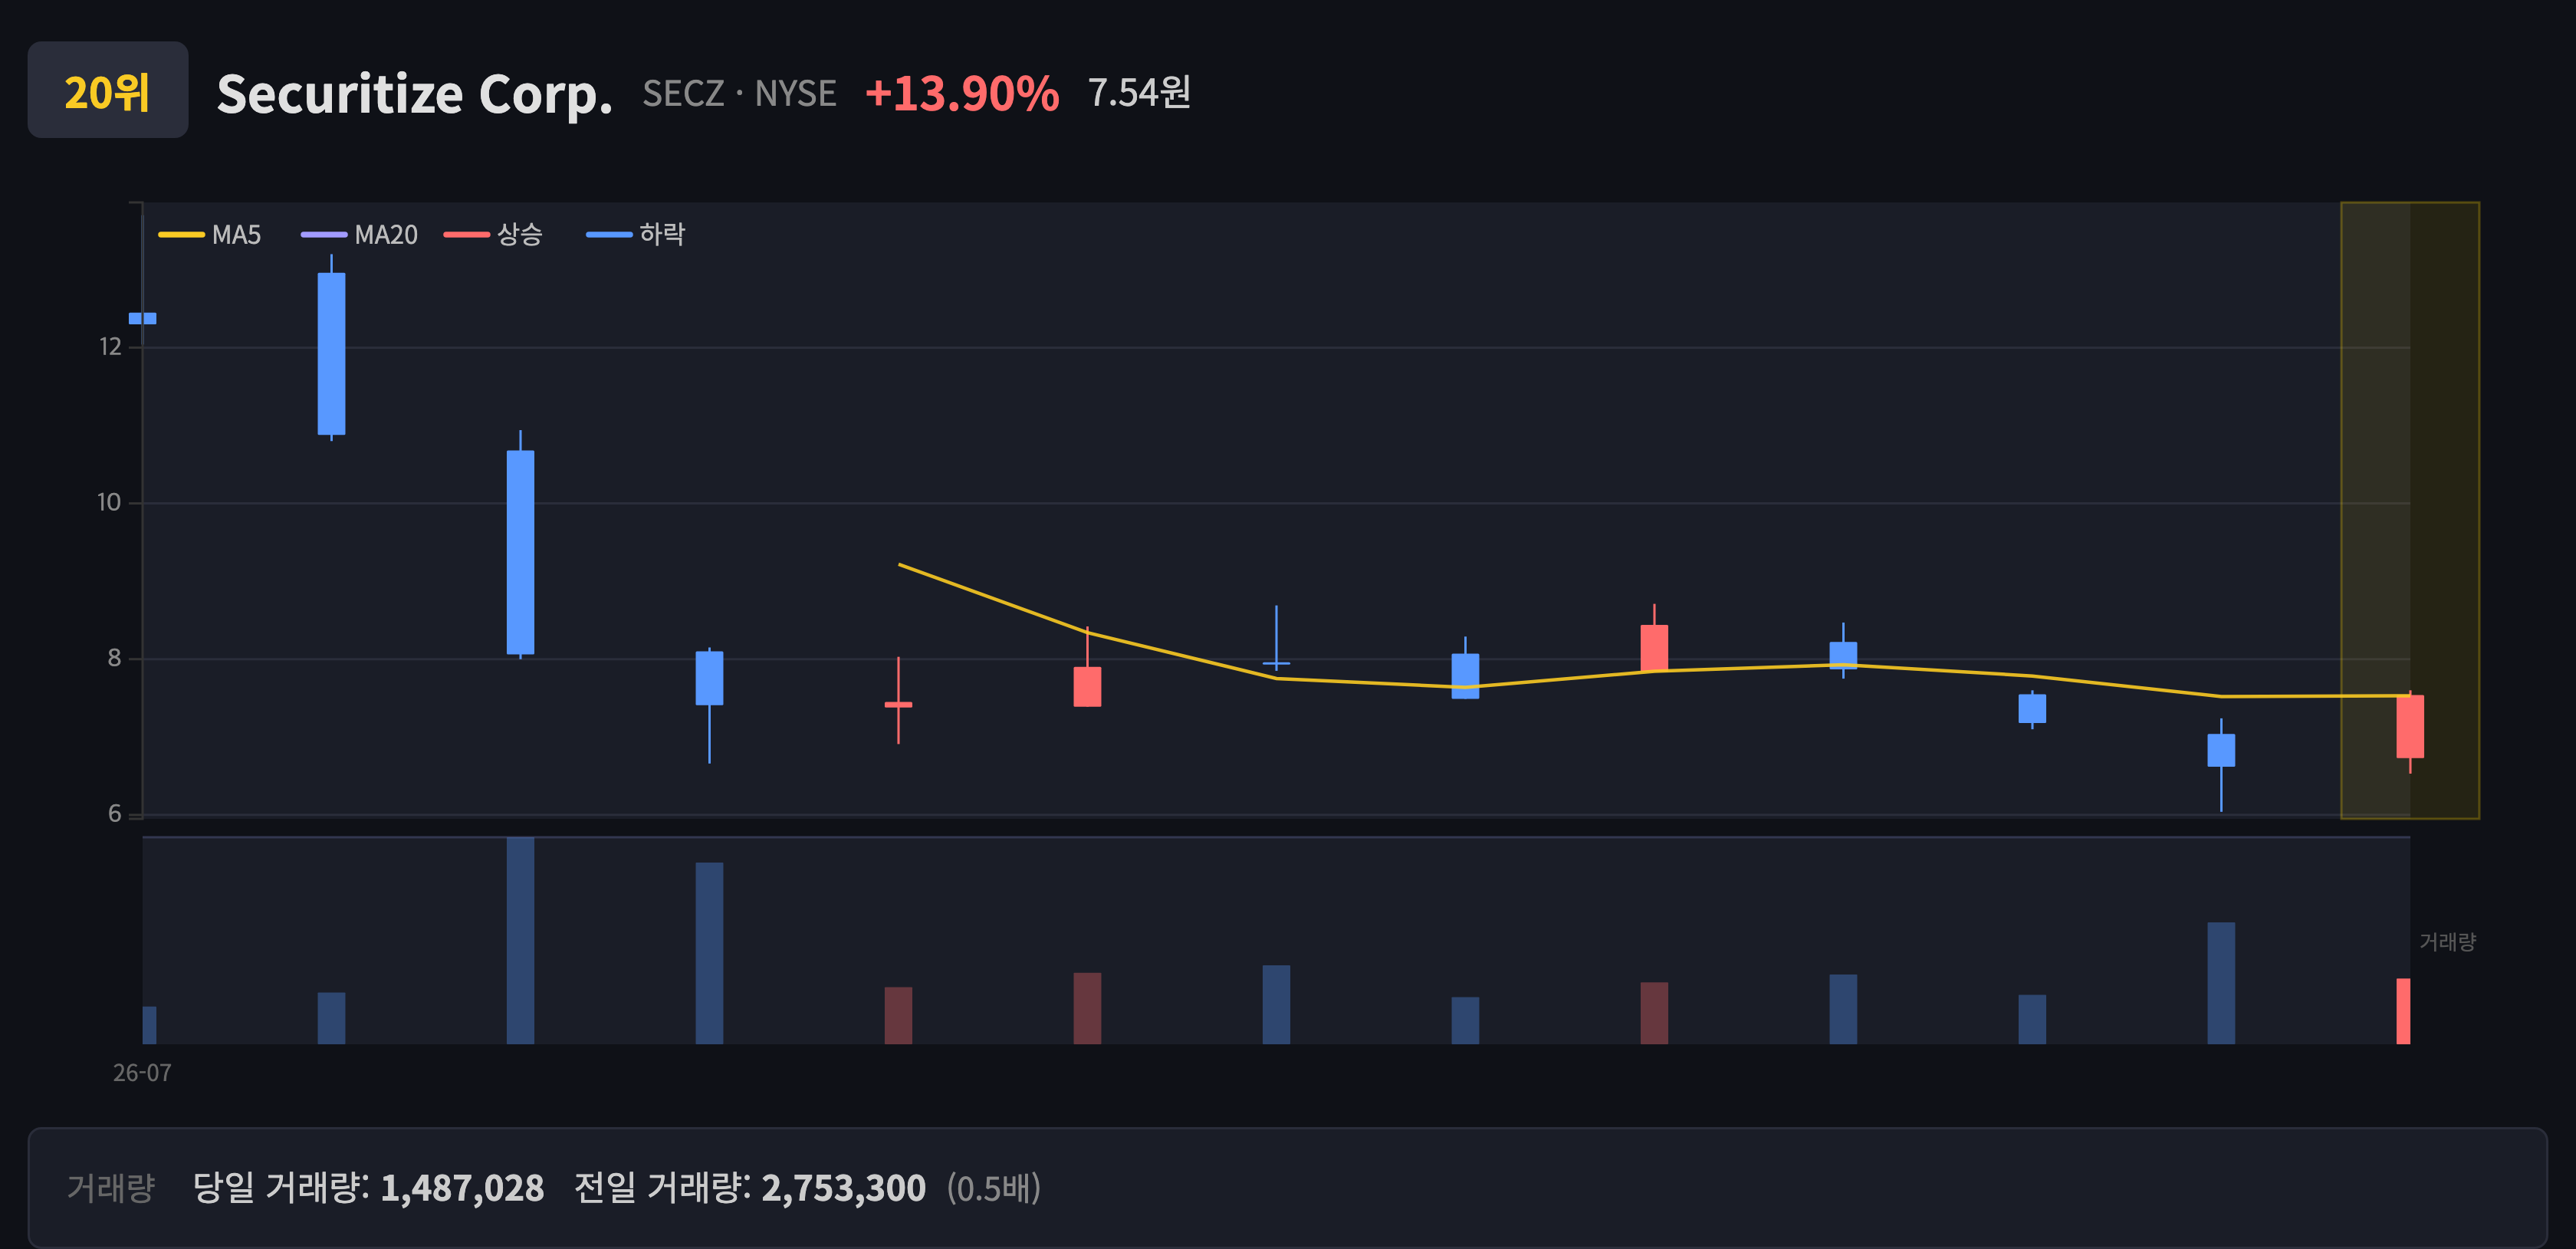Image resolution: width=2576 pixels, height=1249 pixels.
Task: Toggle the MA5 legend entry
Action: (210, 234)
